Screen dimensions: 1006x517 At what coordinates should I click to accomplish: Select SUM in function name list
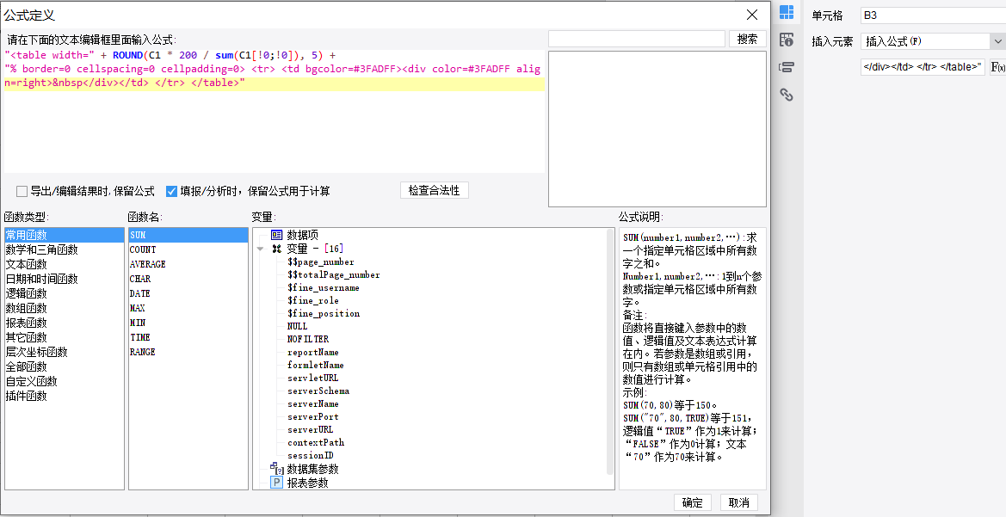point(188,236)
